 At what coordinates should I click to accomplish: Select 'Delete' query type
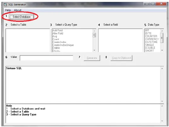click(56, 48)
